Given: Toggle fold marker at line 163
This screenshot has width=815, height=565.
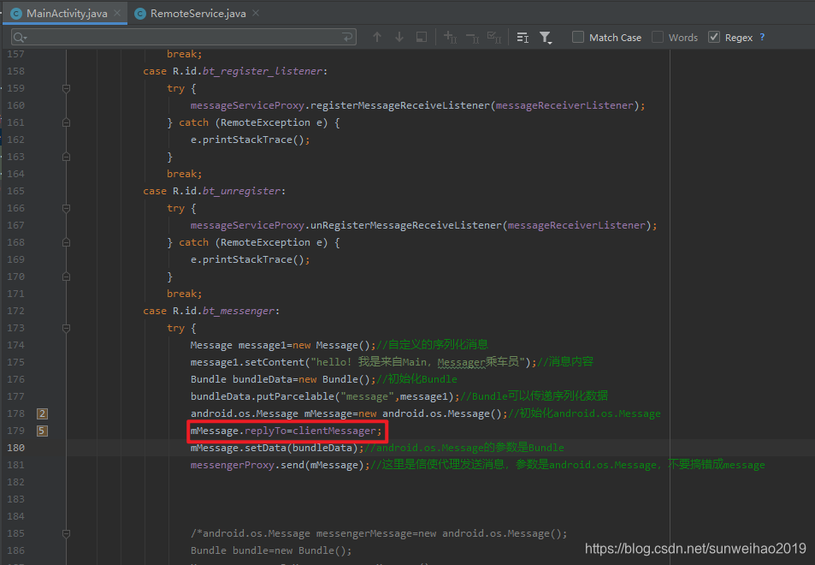Looking at the screenshot, I should click(x=66, y=157).
